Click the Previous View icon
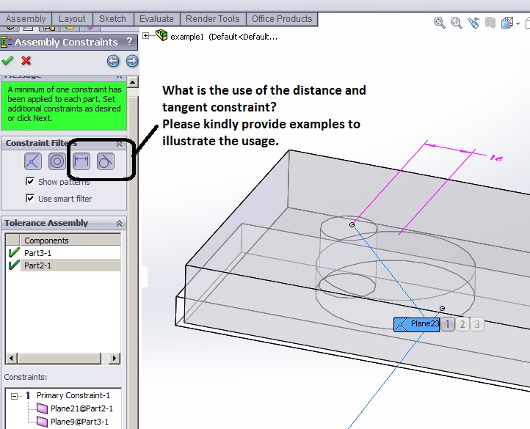Screen dimensions: 530x429 pos(473,23)
